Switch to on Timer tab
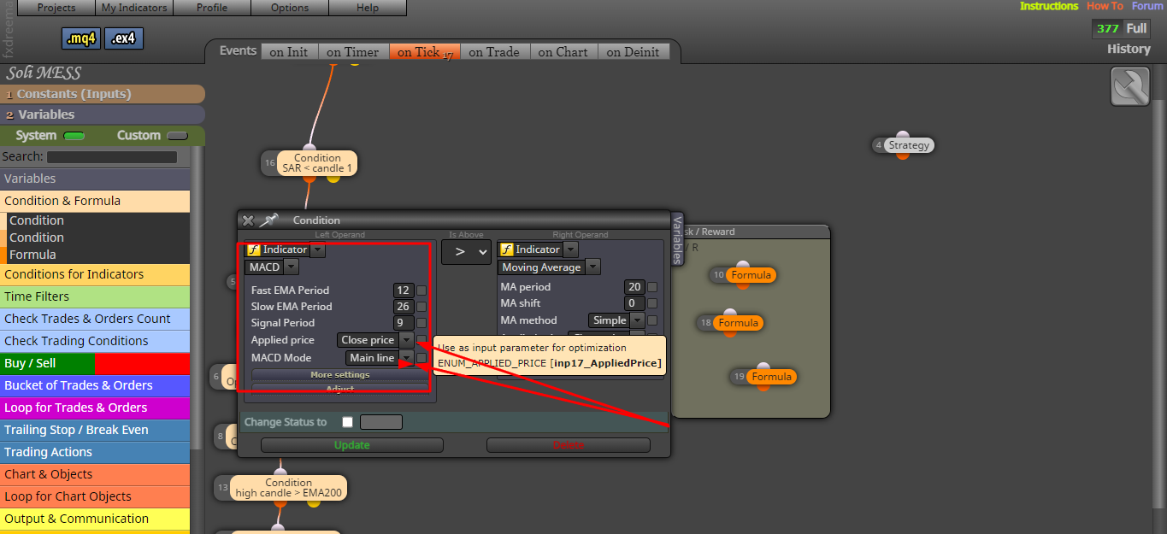1167x534 pixels. pyautogui.click(x=353, y=52)
